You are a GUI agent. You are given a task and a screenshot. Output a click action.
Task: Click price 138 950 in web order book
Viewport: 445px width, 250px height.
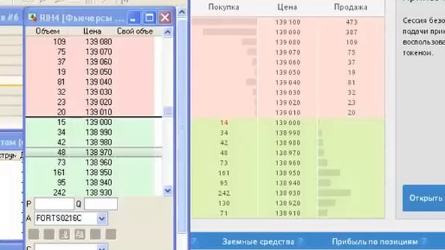click(287, 173)
